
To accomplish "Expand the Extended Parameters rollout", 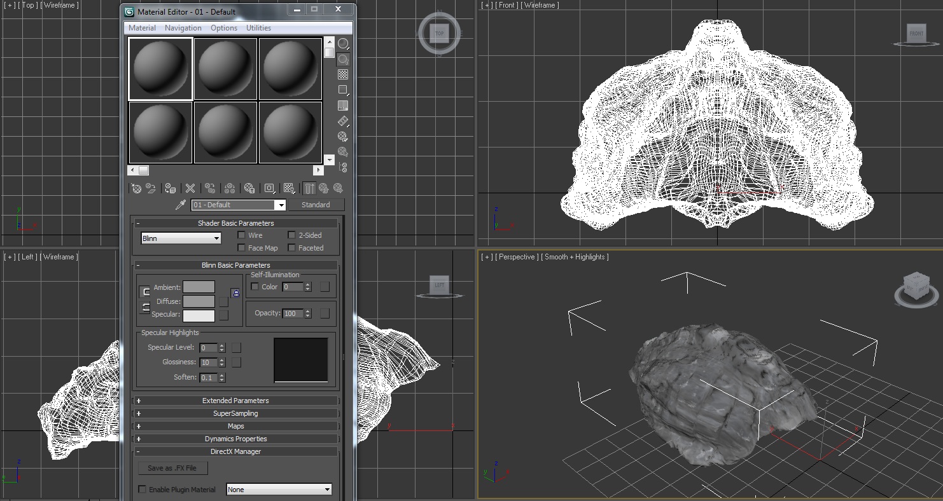I will (x=235, y=401).
